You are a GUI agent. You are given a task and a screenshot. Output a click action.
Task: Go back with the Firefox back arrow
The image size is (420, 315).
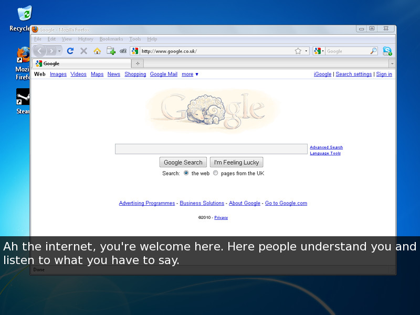(40, 50)
